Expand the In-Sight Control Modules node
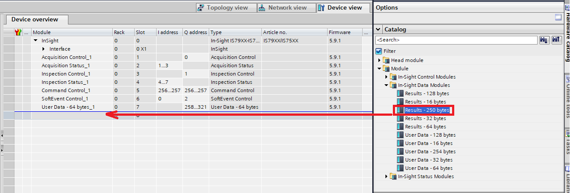The height and width of the screenshot is (193, 570). pos(386,77)
